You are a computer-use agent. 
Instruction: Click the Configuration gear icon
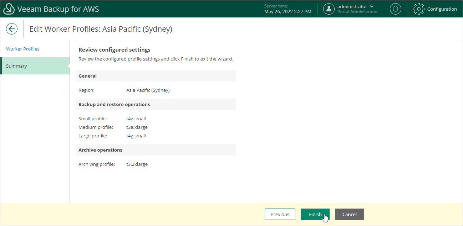point(418,9)
